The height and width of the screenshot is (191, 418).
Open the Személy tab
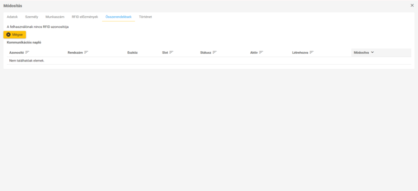pos(32,17)
